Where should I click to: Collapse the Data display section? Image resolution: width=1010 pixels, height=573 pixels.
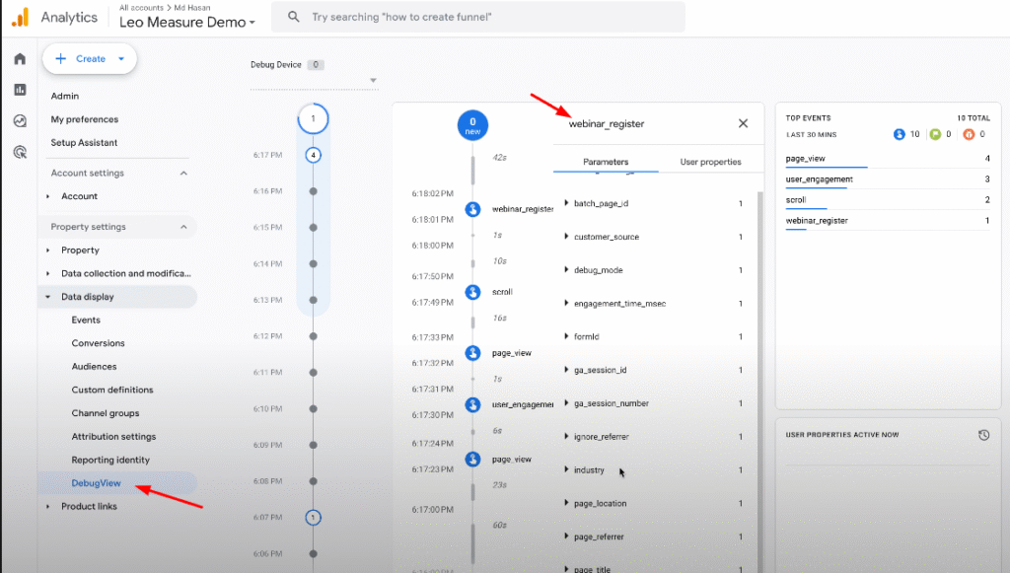[48, 297]
